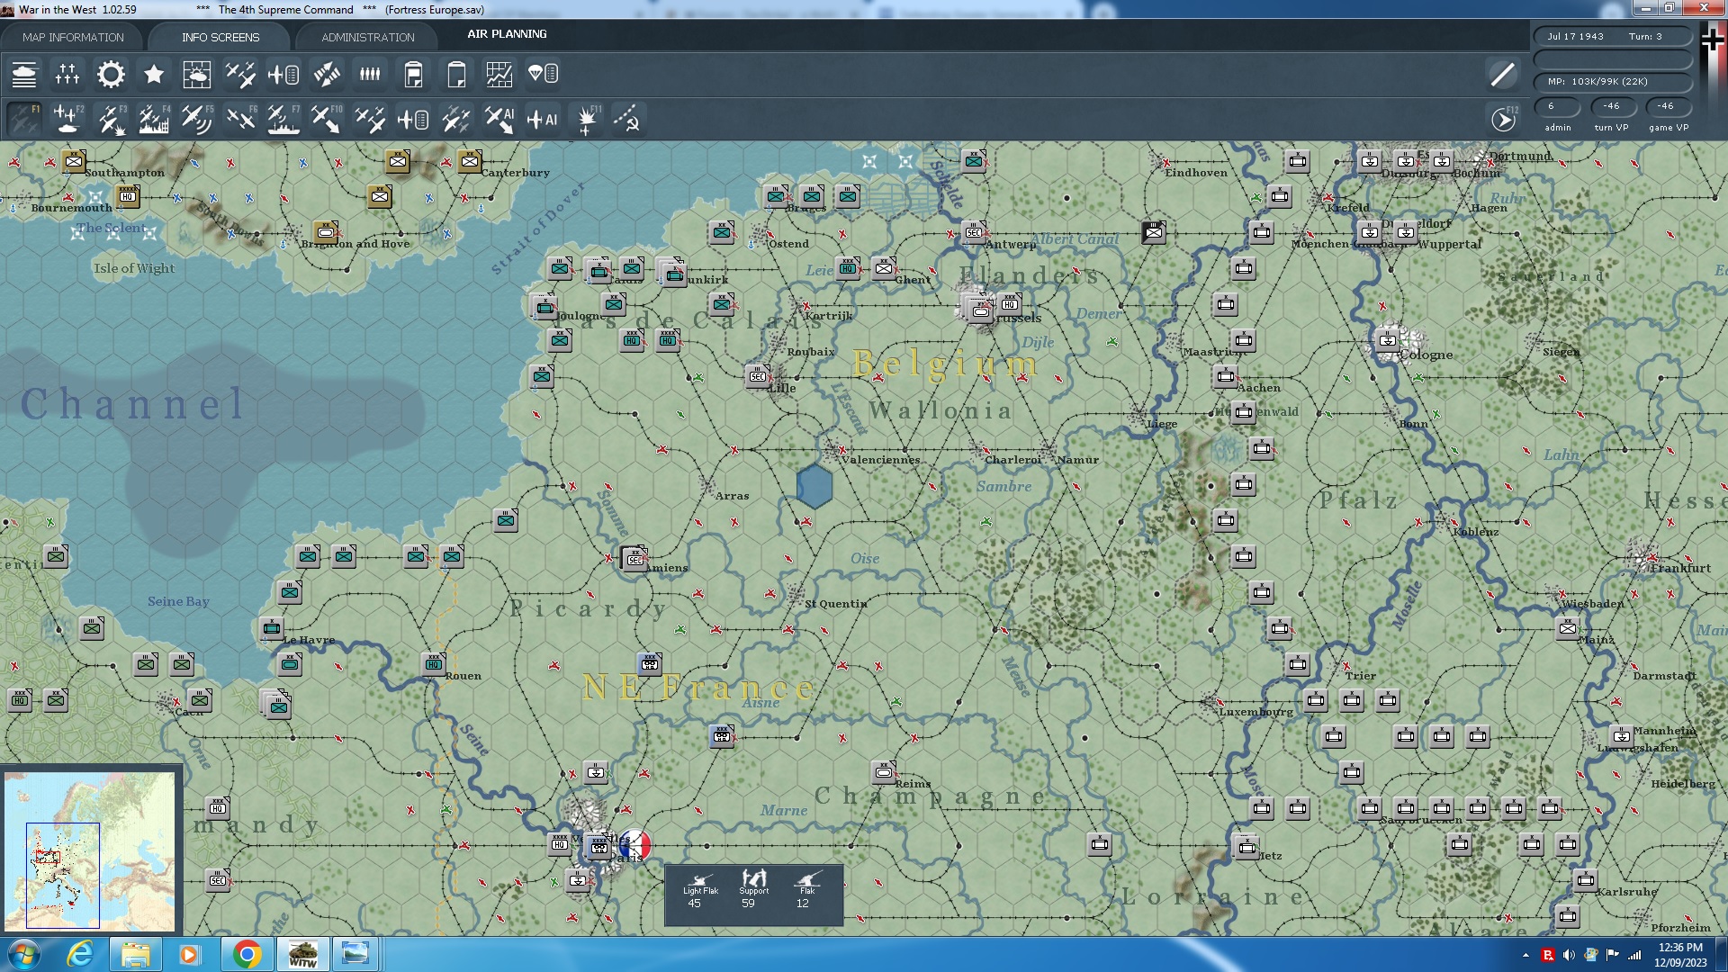Select the F5 recon directive icon
The width and height of the screenshot is (1728, 972).
(x=197, y=119)
